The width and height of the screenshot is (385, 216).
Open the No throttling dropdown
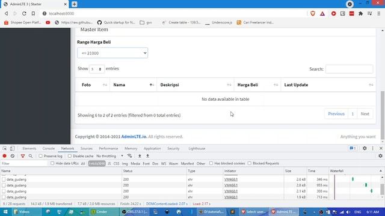click(109, 156)
